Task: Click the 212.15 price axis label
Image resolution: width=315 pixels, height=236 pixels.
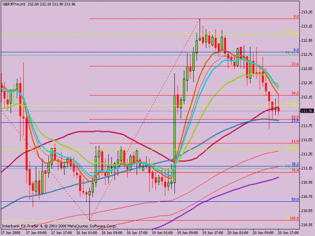Action: [x=306, y=97]
